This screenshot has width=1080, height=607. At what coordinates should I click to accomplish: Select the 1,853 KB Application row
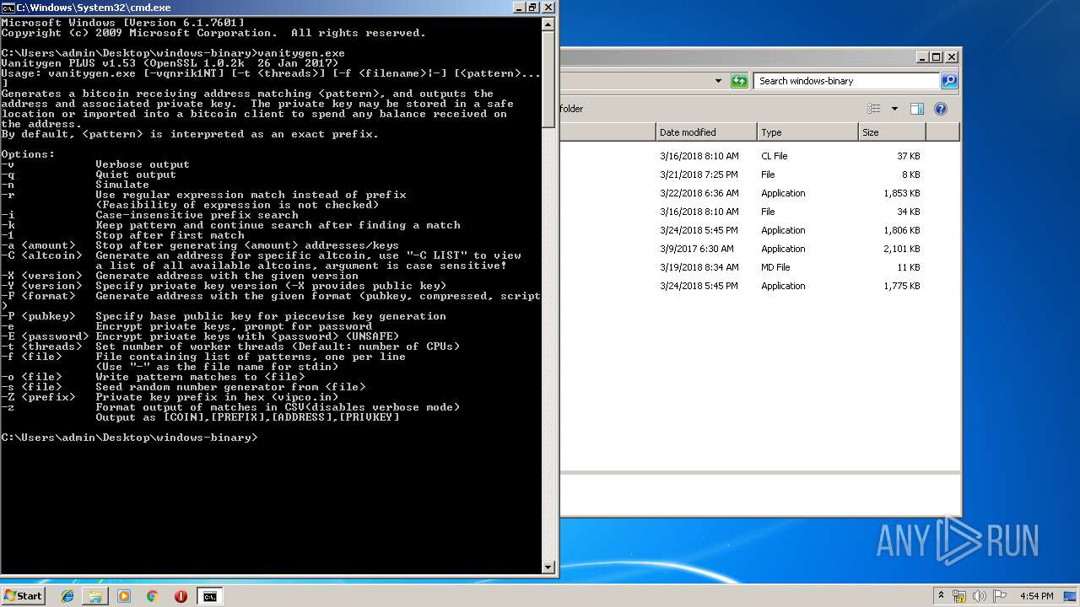coord(759,193)
